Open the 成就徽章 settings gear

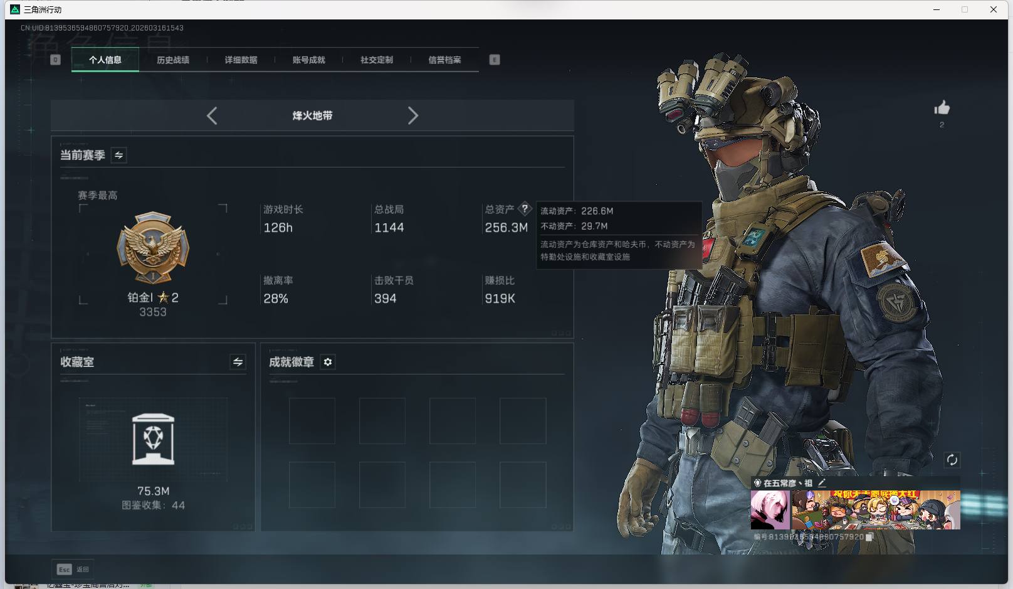coord(328,362)
